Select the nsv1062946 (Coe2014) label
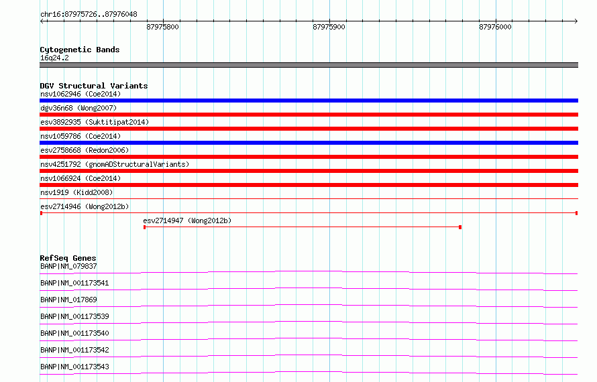 pyautogui.click(x=80, y=94)
